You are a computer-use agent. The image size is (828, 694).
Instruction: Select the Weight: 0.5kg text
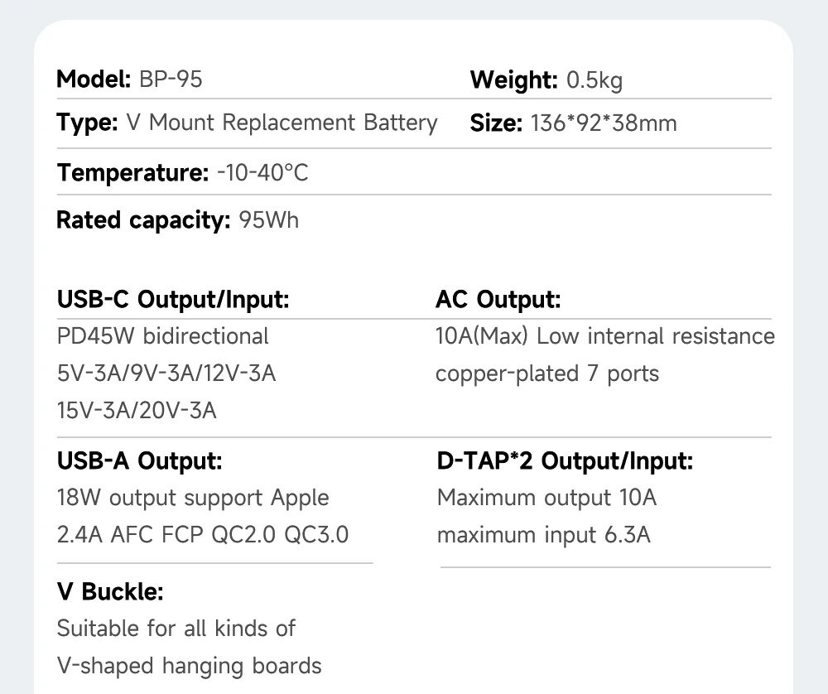(x=546, y=80)
